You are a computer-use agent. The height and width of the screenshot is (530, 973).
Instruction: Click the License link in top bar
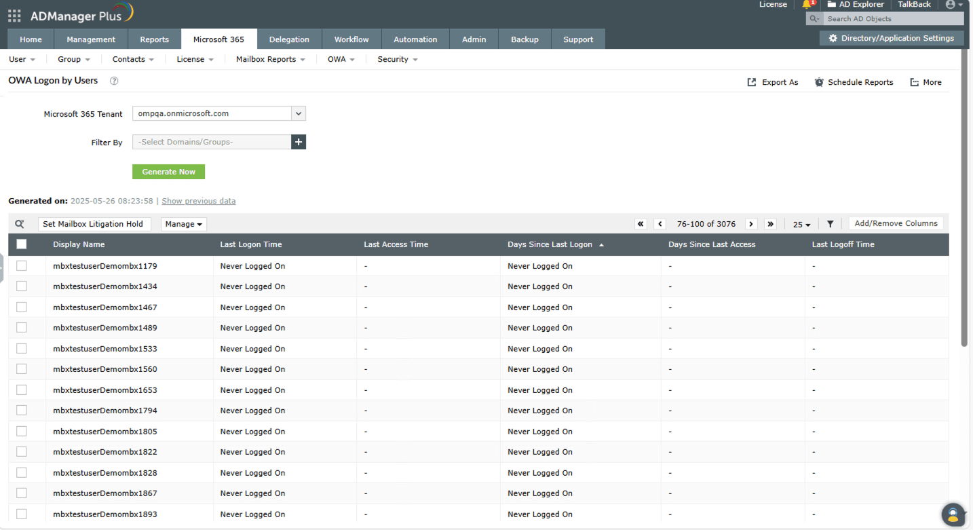[x=773, y=5]
